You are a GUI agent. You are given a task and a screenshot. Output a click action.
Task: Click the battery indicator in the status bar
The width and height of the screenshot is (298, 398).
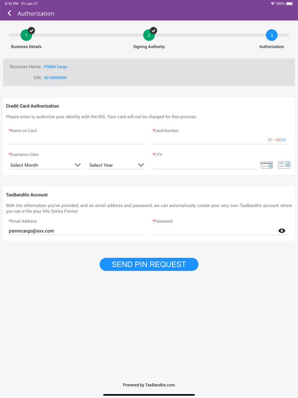289,3
